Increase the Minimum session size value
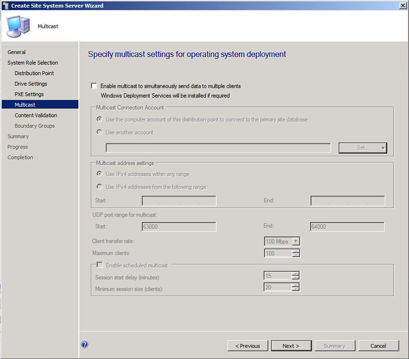 295,285
